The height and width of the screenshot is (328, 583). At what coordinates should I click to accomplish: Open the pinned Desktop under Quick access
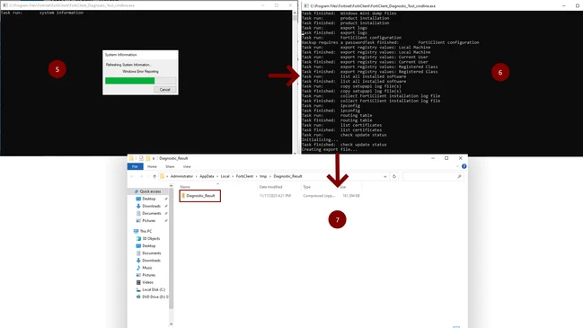pos(148,199)
